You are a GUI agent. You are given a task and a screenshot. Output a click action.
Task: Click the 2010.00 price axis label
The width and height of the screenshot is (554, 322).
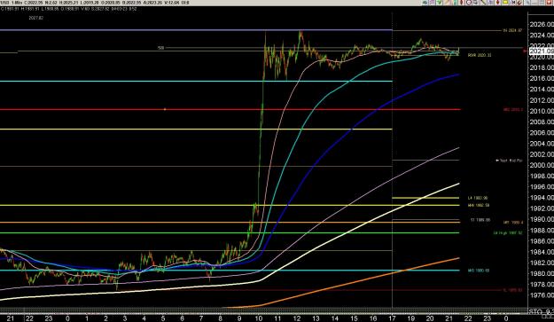[x=542, y=111]
